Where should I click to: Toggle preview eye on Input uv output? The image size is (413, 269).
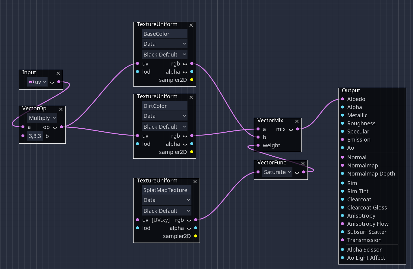click(x=52, y=82)
